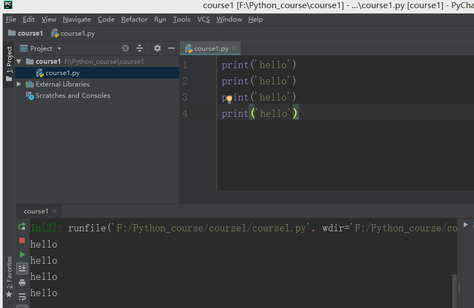Screen dimensions: 474x308
Task: Click the yellow lightbulb intention icon
Action: pyautogui.click(x=229, y=98)
